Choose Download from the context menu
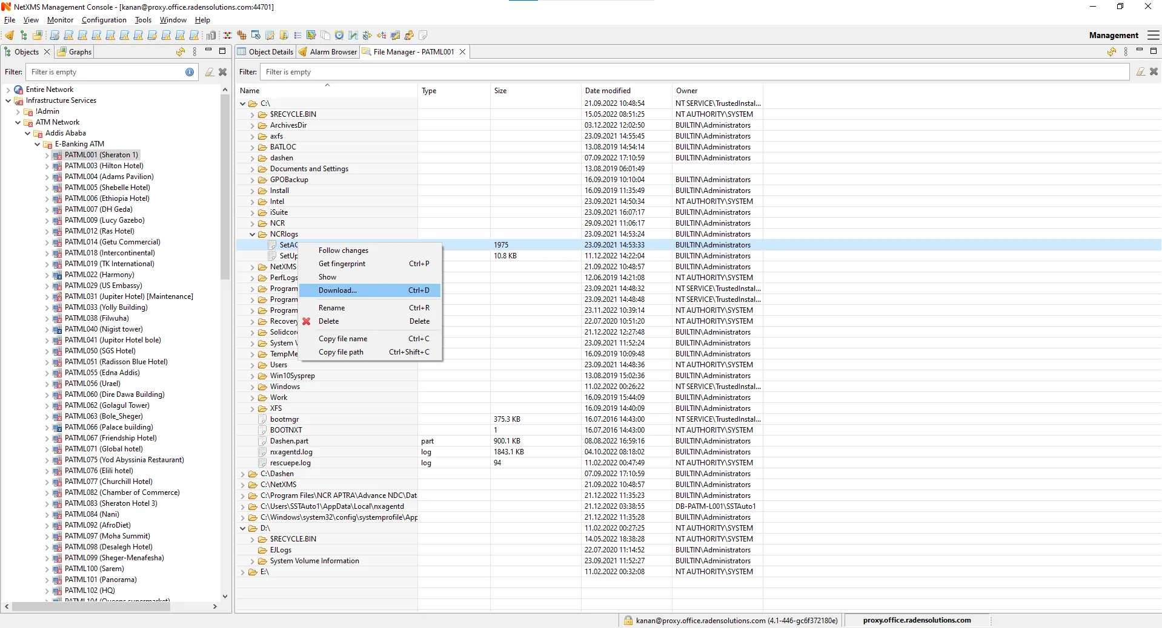The height and width of the screenshot is (628, 1162). click(337, 290)
